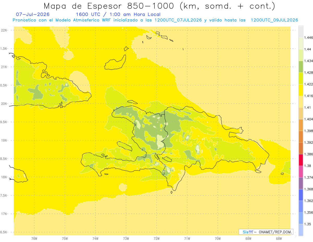The image size is (313, 242).
Task: Click the colorbar label '1.35'
Action: coord(308,224)
